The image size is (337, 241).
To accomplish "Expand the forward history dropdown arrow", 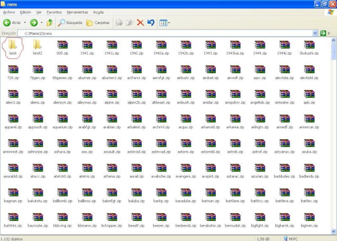I will (x=41, y=23).
